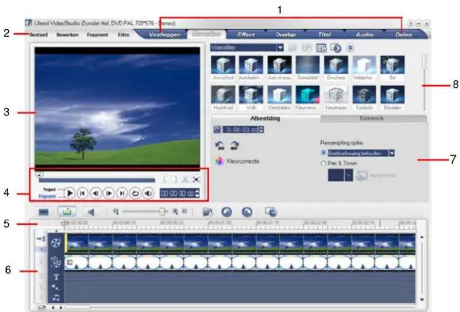Rotate image 90 degrees counterclockwise
This screenshot has height=312, width=460.
pos(220,145)
